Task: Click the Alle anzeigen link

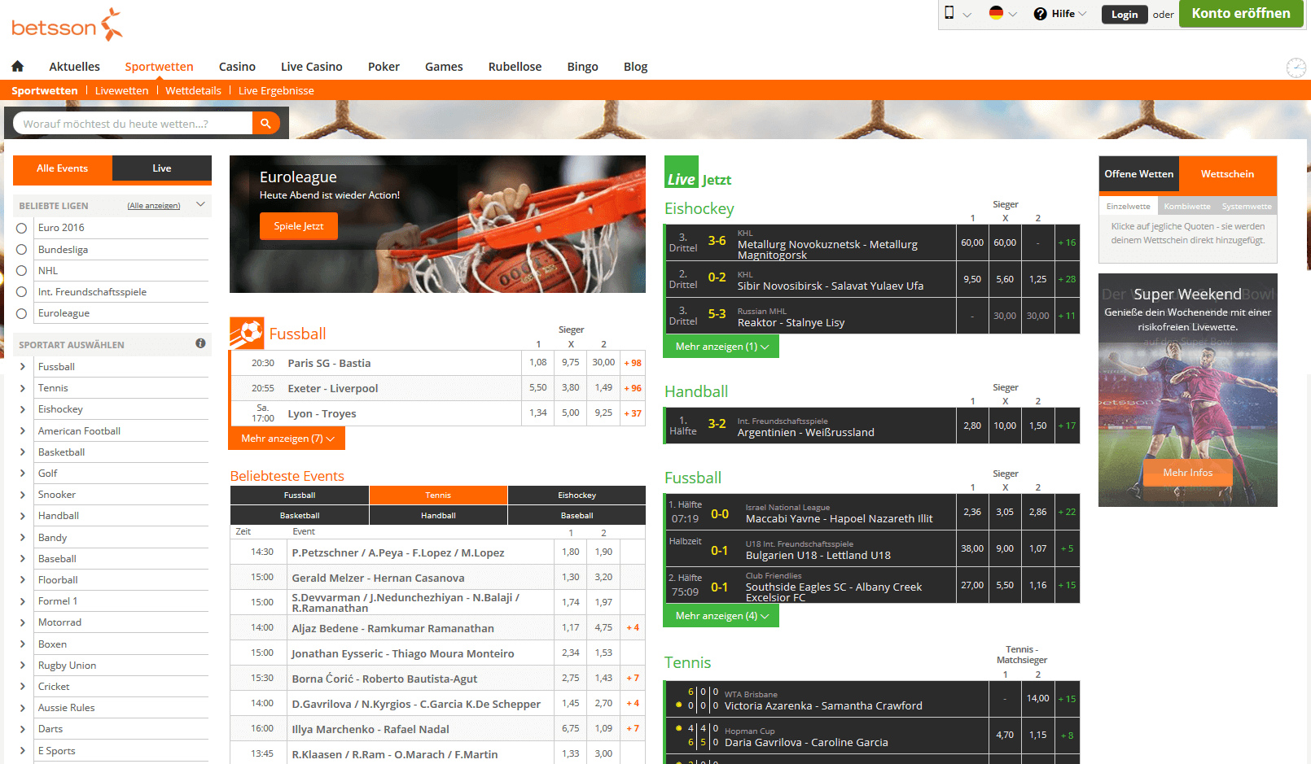Action: point(154,206)
